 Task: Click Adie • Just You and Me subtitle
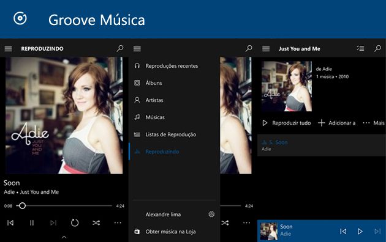click(31, 192)
